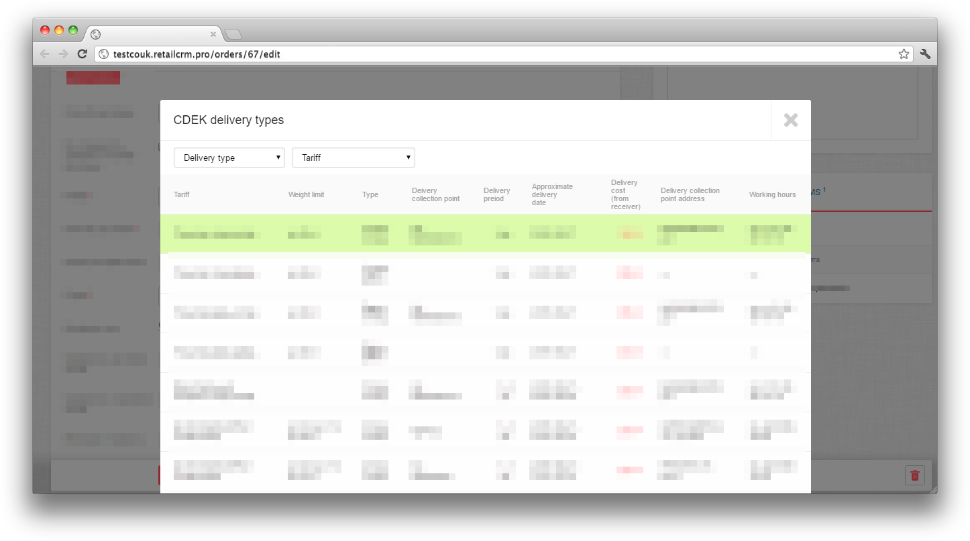Click the red trash delete icon
Viewport: 970px width, 541px height.
coord(915,475)
